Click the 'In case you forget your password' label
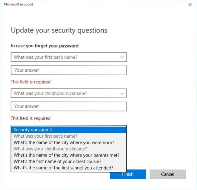This screenshot has height=190, width=197. tap(45, 46)
